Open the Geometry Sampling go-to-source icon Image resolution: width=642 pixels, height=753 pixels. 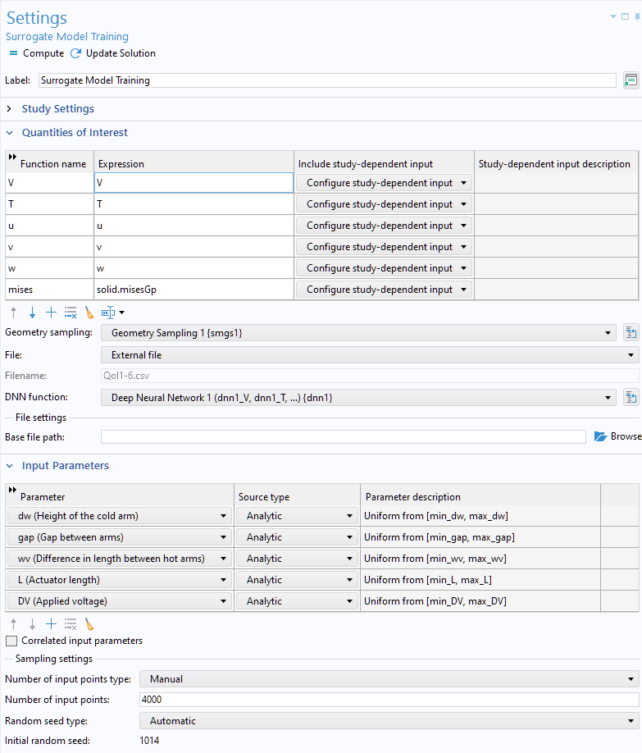tap(631, 332)
